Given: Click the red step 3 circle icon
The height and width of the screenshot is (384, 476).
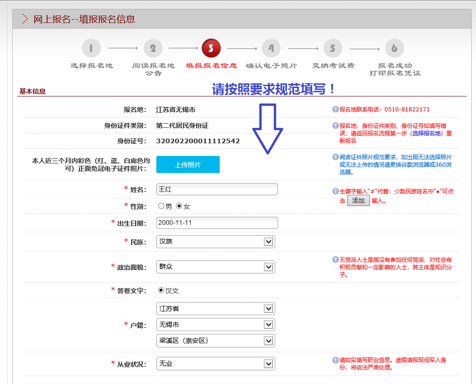Looking at the screenshot, I should [x=211, y=48].
